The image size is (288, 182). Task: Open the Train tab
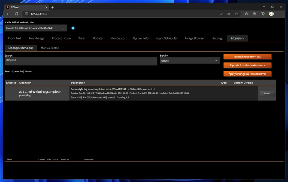[x=81, y=38]
